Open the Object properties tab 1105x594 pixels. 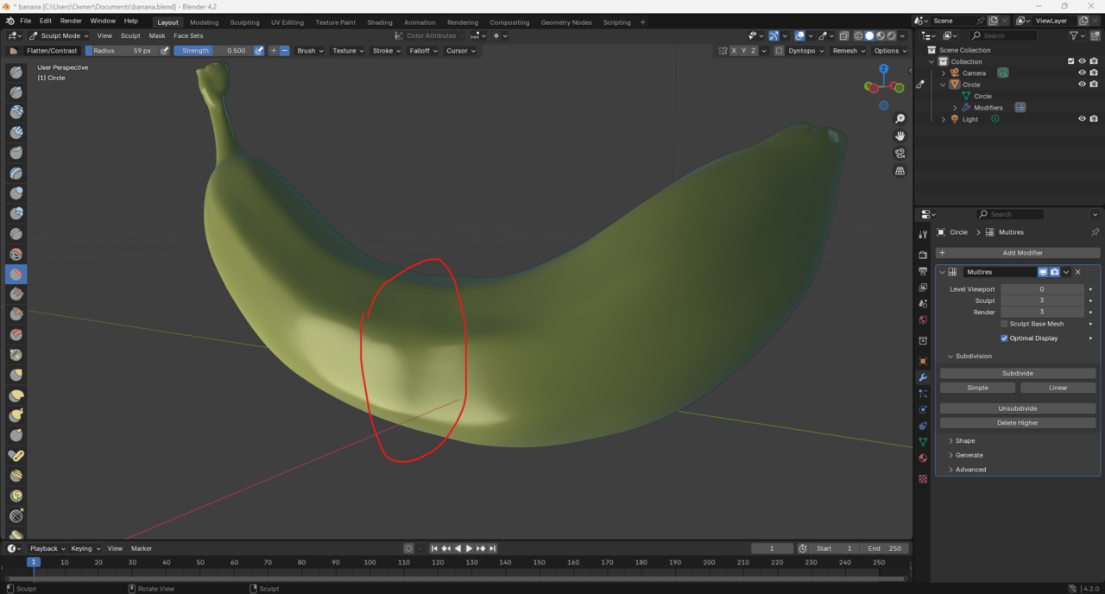click(923, 361)
